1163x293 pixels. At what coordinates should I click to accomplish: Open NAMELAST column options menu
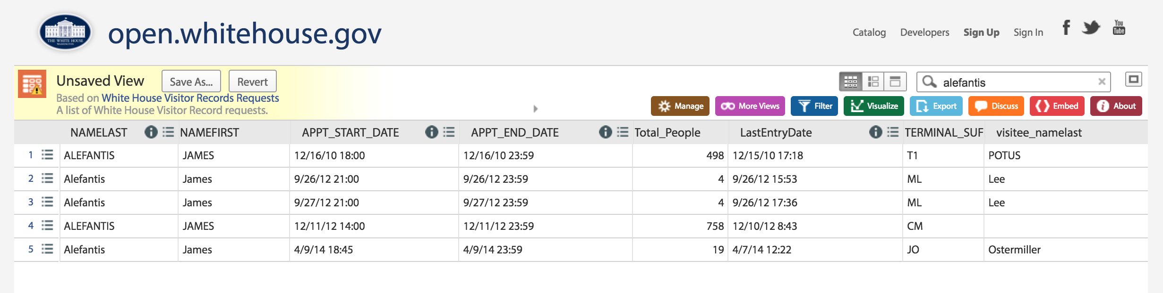168,132
